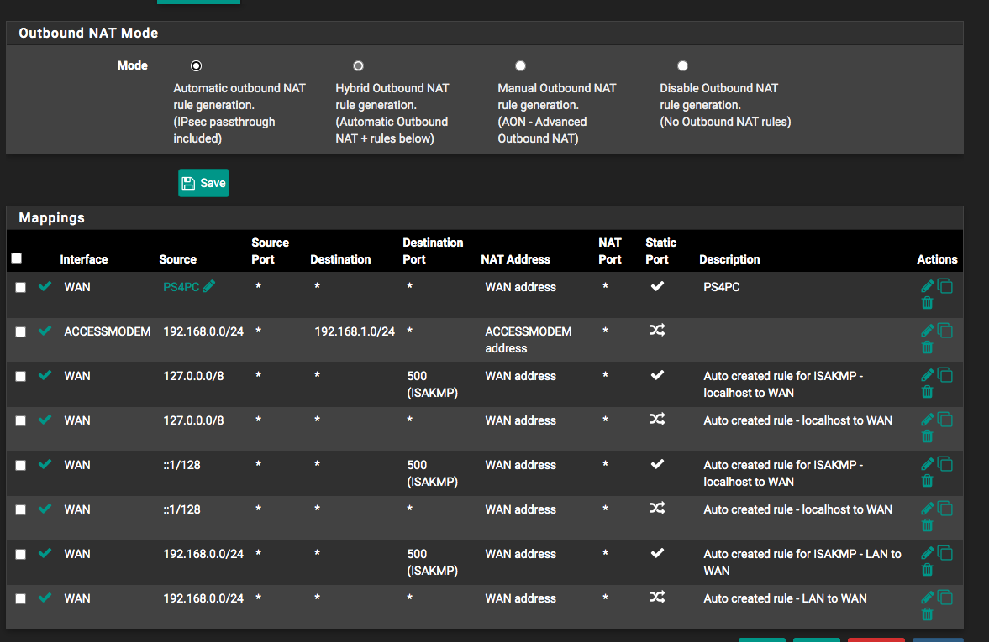Delete the PS4PC mapping rule

click(927, 303)
